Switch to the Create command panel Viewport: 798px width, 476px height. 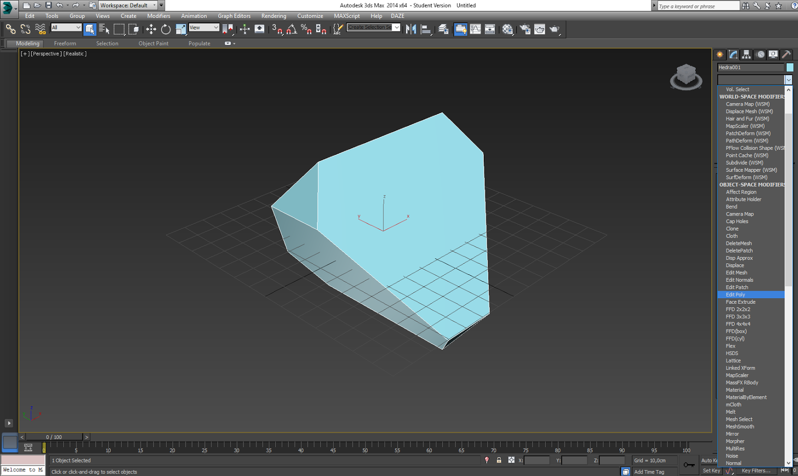pos(720,54)
